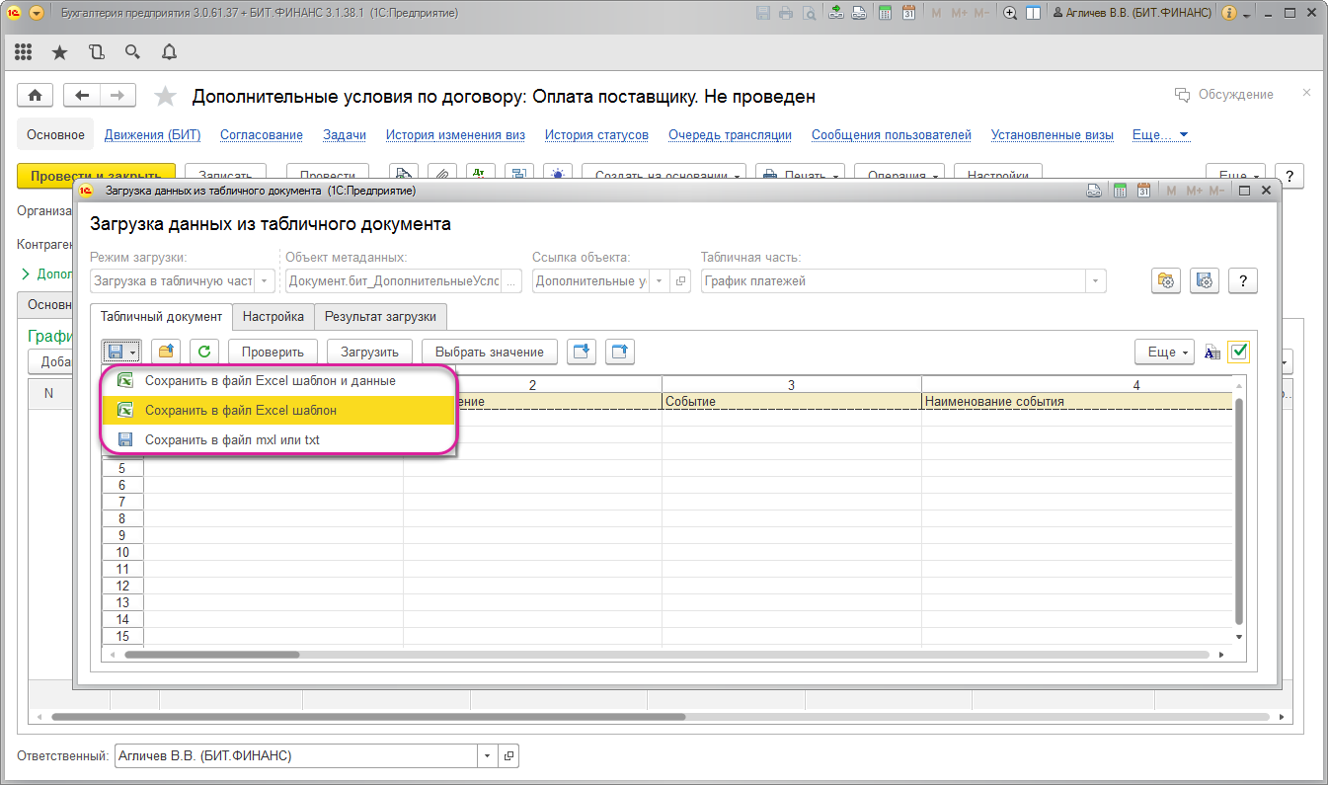
Task: Choose 'Сохранить в файл mxl или txt'
Action: (x=278, y=440)
